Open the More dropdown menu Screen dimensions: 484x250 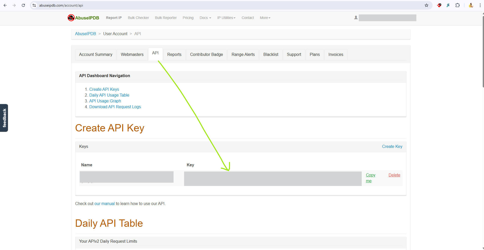point(265,18)
